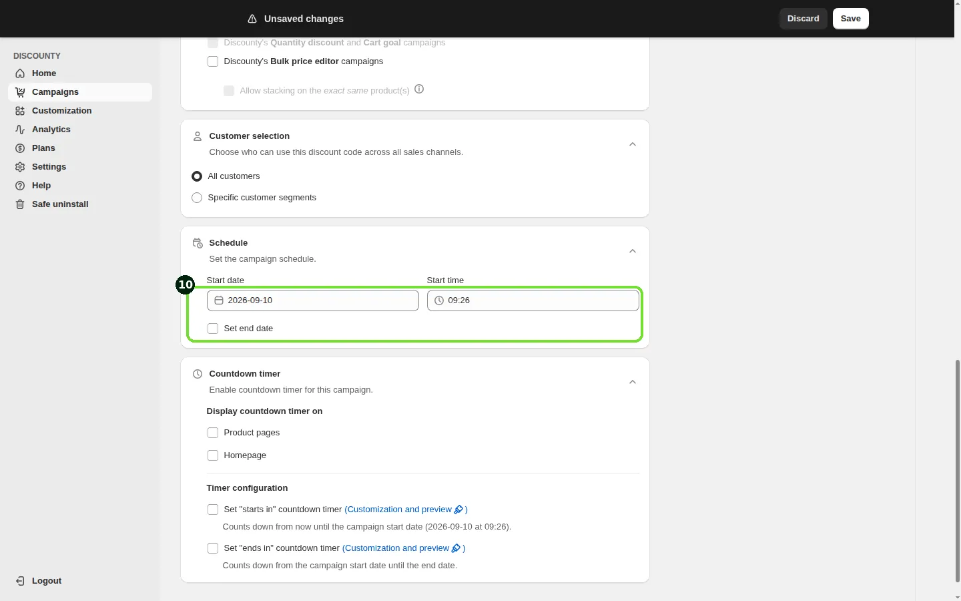
Task: Click the Safe uninstall label in sidebar
Action: (60, 204)
